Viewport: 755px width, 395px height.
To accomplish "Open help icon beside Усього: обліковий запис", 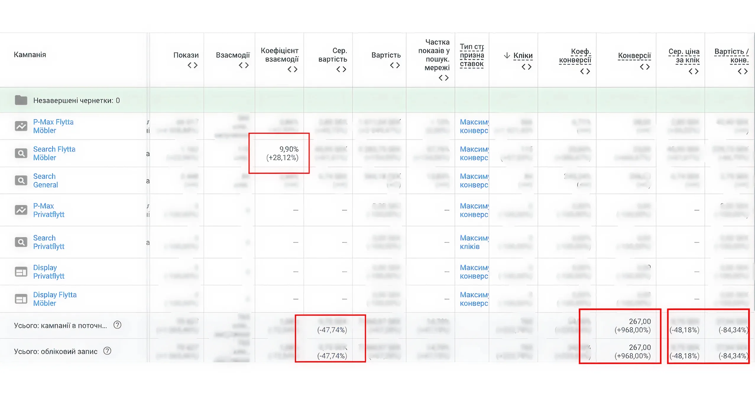I will click(x=107, y=351).
